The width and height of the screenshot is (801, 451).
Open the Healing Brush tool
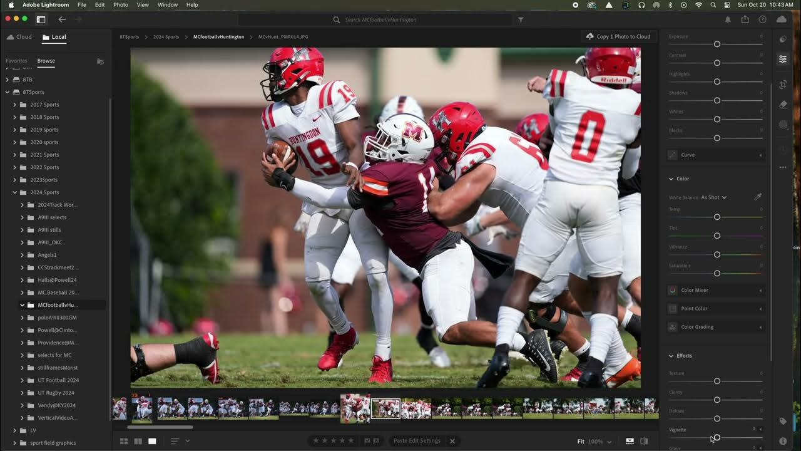(x=783, y=104)
